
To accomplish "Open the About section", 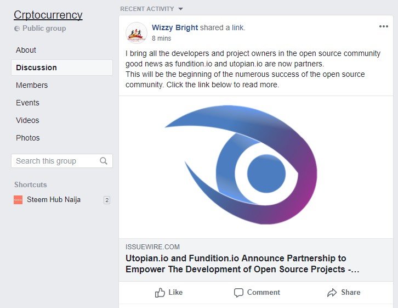I will click(26, 50).
